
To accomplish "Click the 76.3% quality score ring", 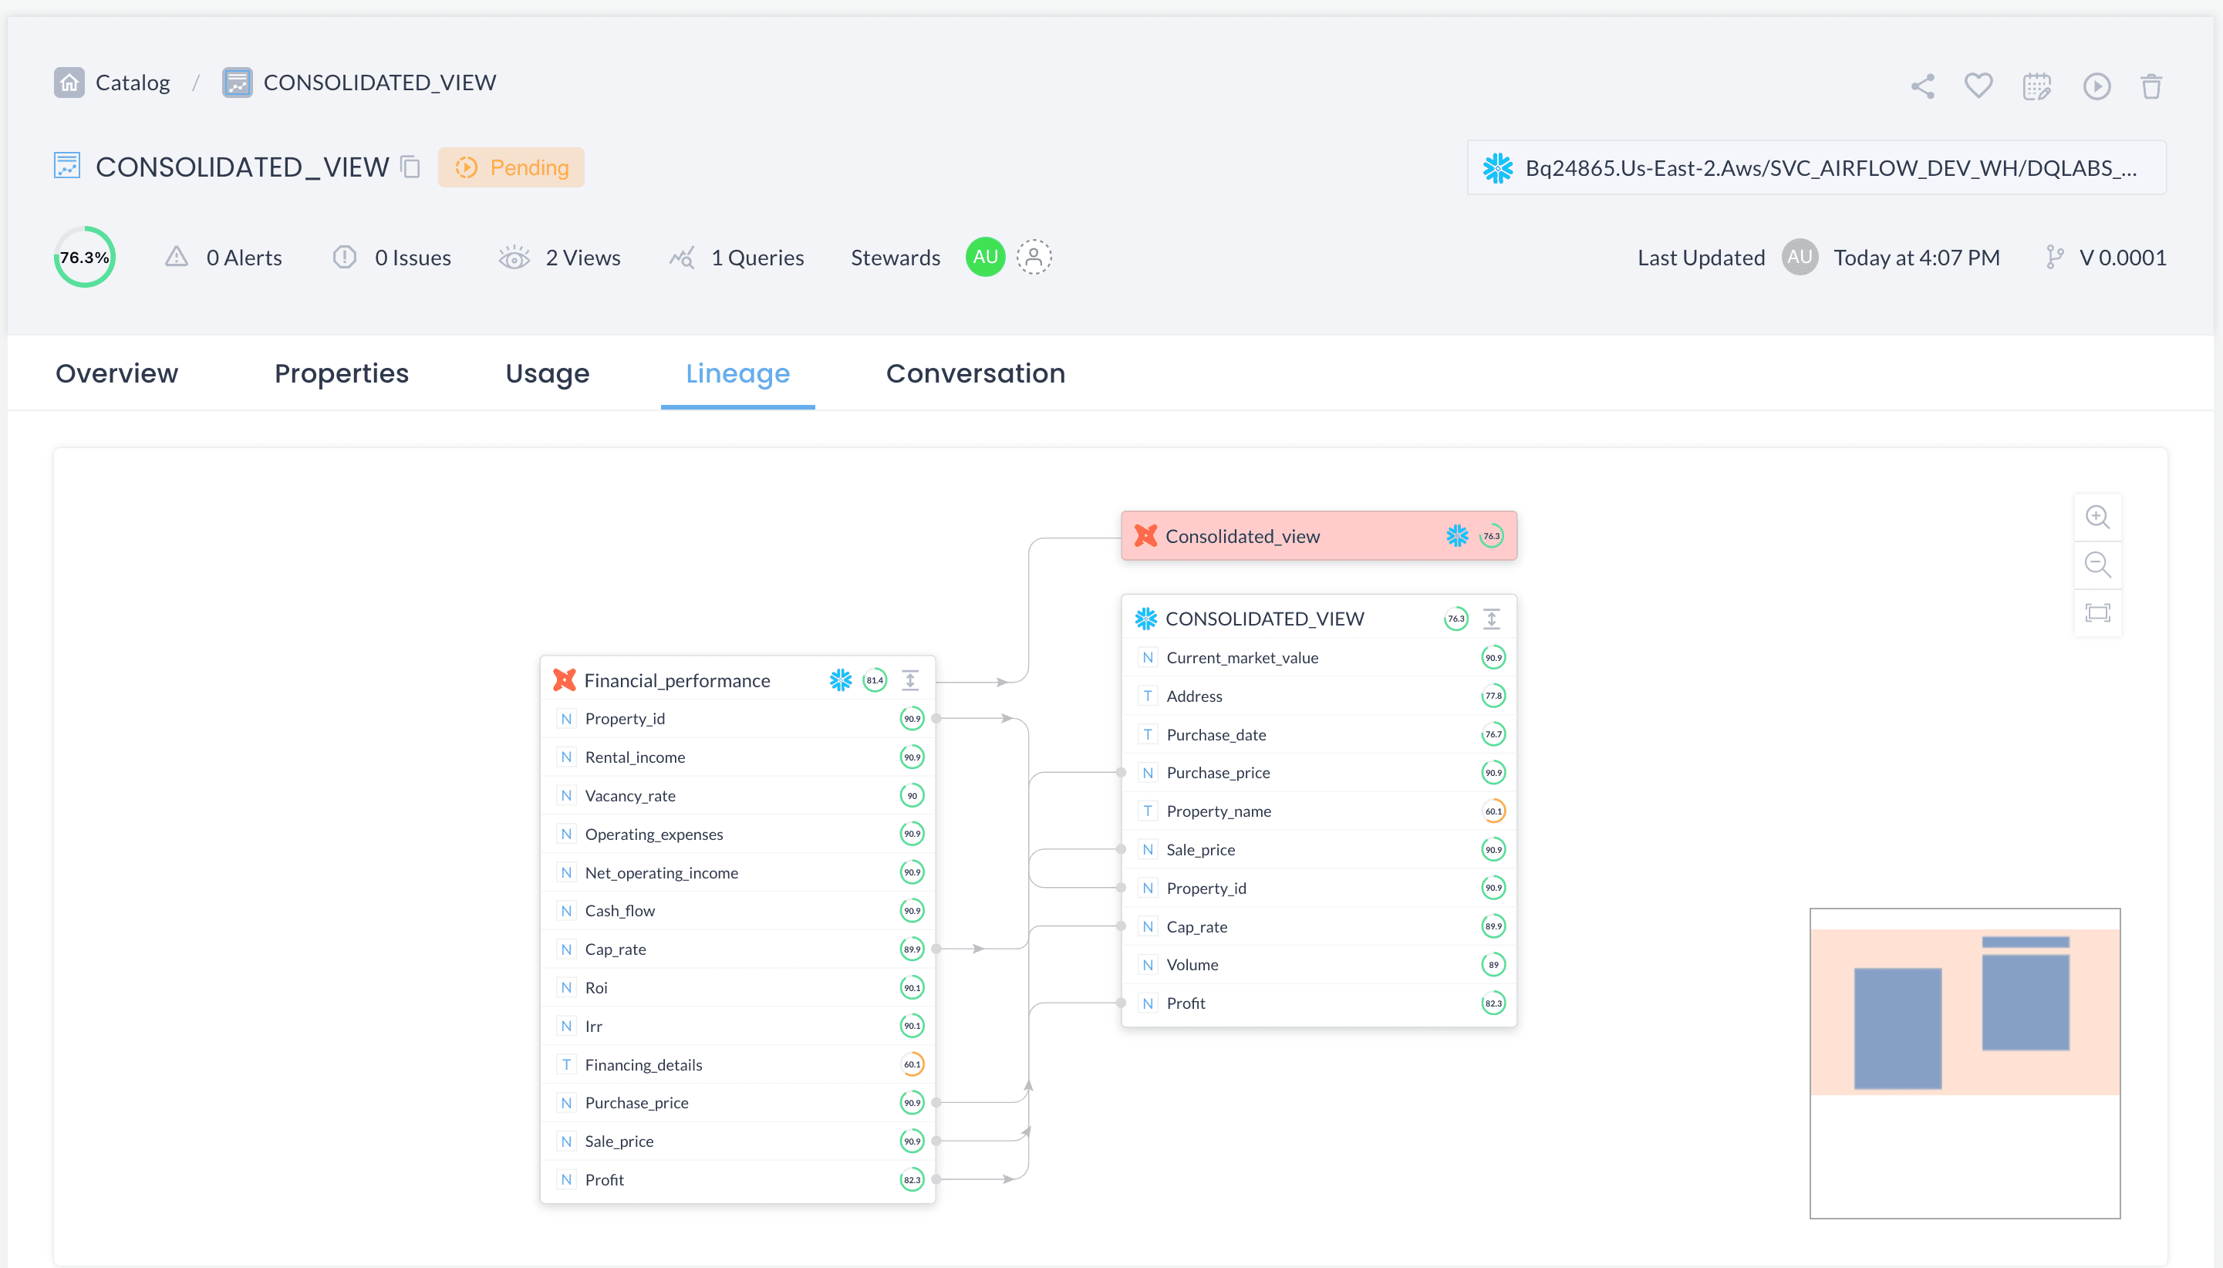I will pyautogui.click(x=85, y=257).
